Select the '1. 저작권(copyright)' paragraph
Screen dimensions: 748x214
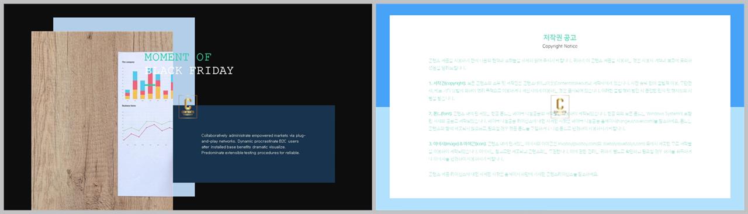click(560, 92)
